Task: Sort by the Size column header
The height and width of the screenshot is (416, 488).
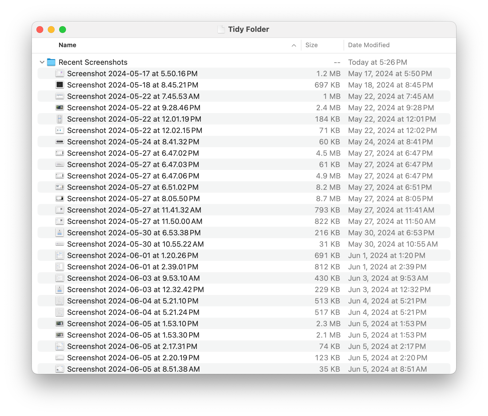Action: (x=311, y=45)
